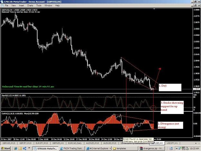Click the Stoch(5,3,3) indicator label
Image resolution: width=201 pixels, height=151 pixels.
click(14, 95)
